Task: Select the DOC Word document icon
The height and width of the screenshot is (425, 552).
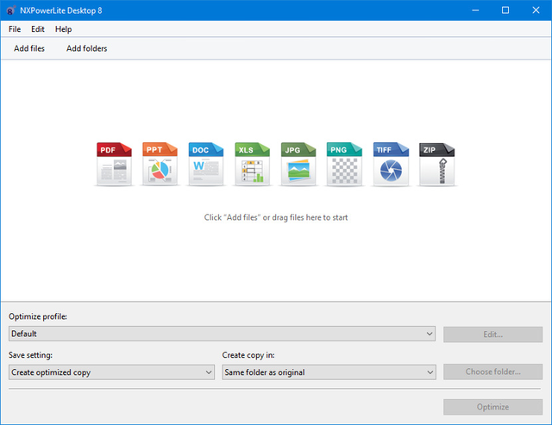Action: [206, 164]
